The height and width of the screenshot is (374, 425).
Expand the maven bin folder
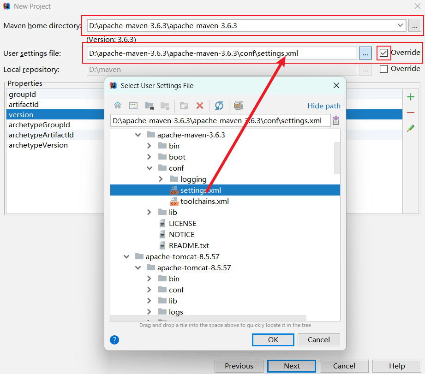point(149,146)
